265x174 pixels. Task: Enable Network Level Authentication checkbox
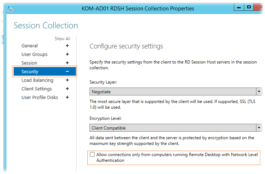point(92,154)
